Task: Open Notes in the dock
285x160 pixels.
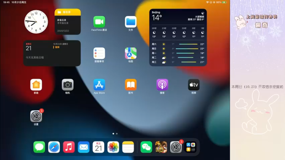Action: [128, 147]
